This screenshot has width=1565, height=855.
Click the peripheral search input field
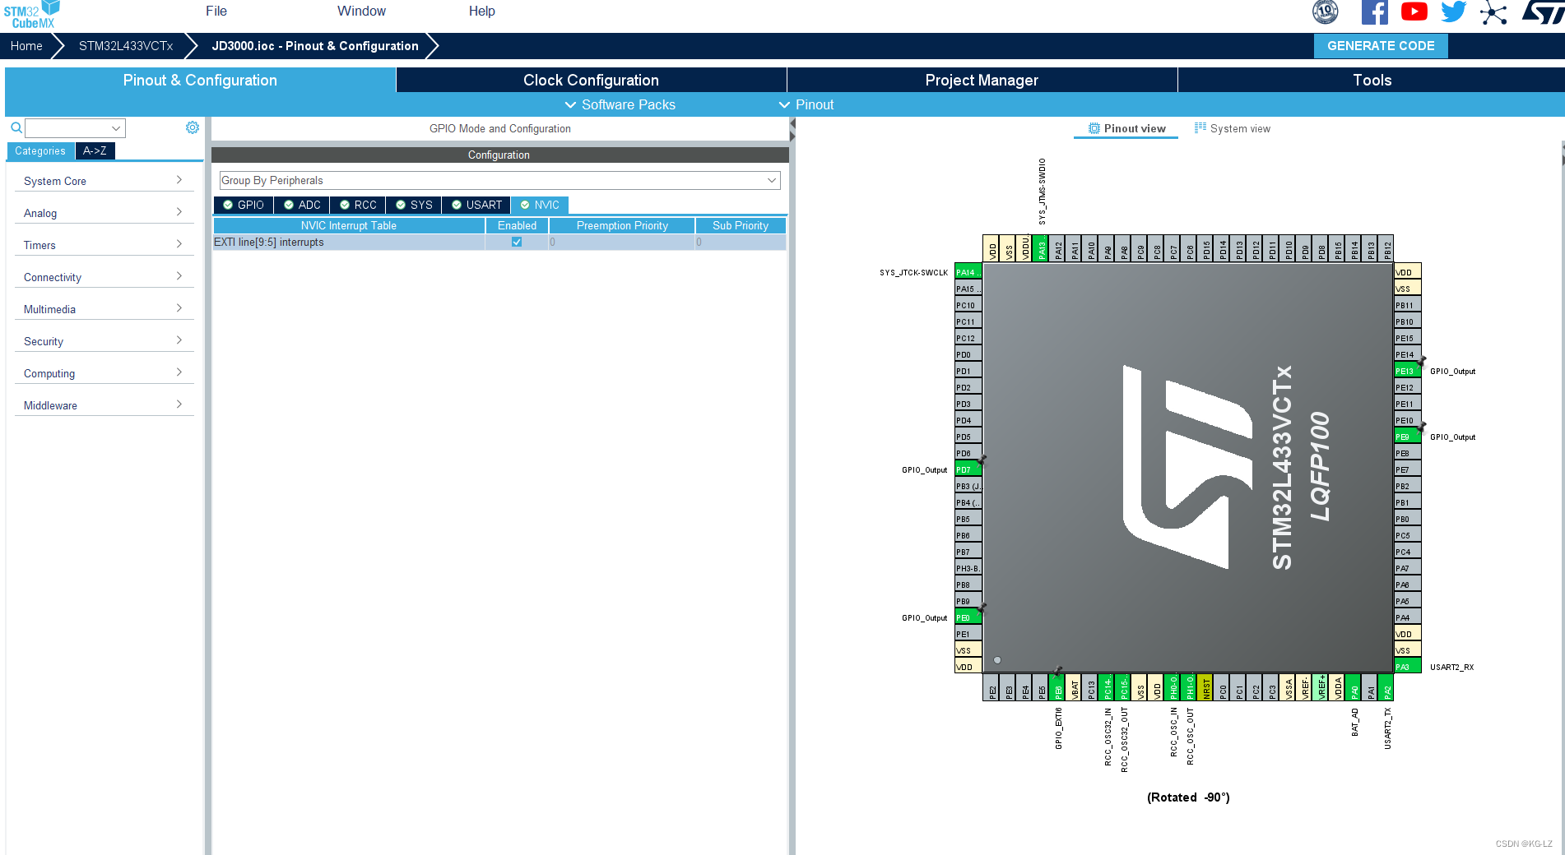pyautogui.click(x=68, y=128)
